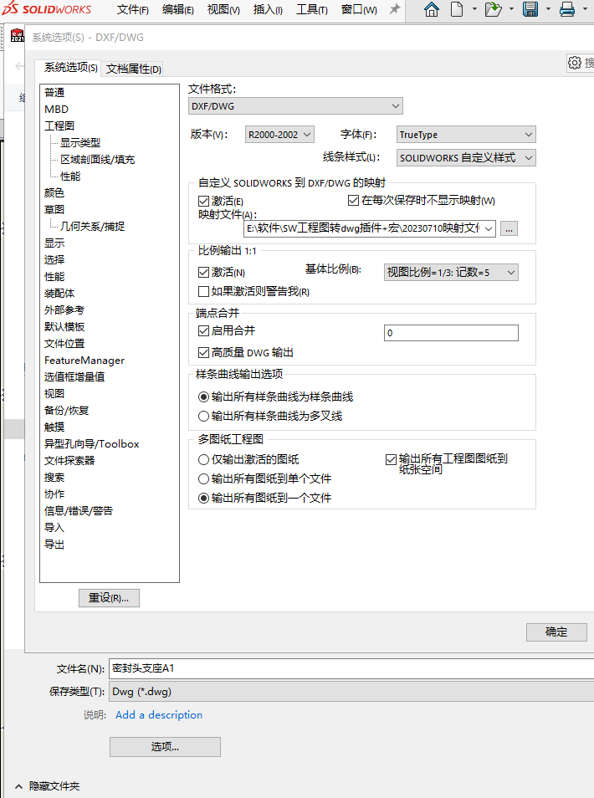Open the 保存类型 Dwg dropdown
This screenshot has width=594, height=798.
coord(351,692)
